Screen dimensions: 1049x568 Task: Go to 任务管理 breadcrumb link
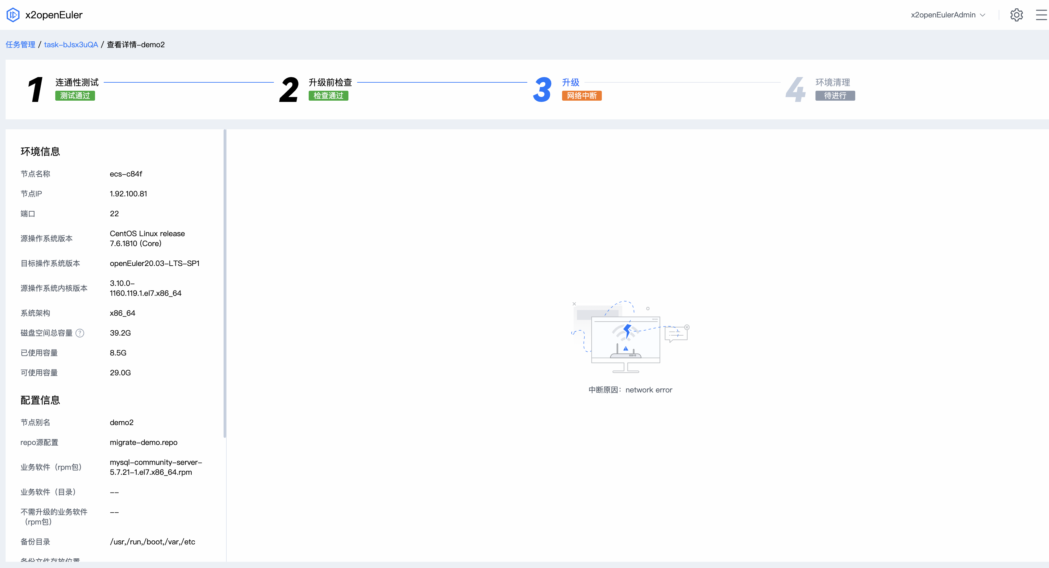coord(20,44)
